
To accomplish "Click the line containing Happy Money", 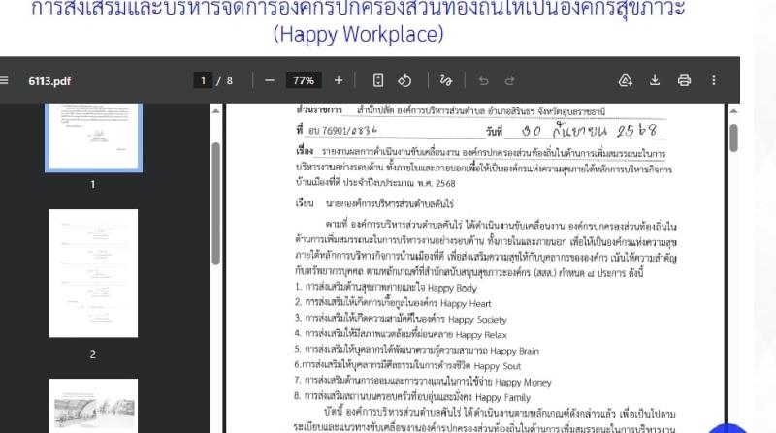I will pos(423,382).
